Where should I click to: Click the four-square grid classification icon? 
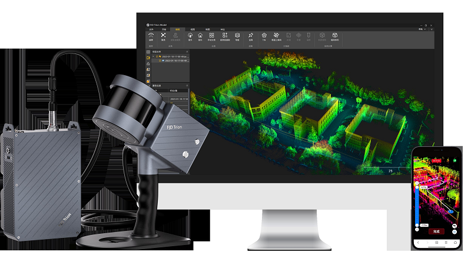pyautogui.click(x=211, y=36)
